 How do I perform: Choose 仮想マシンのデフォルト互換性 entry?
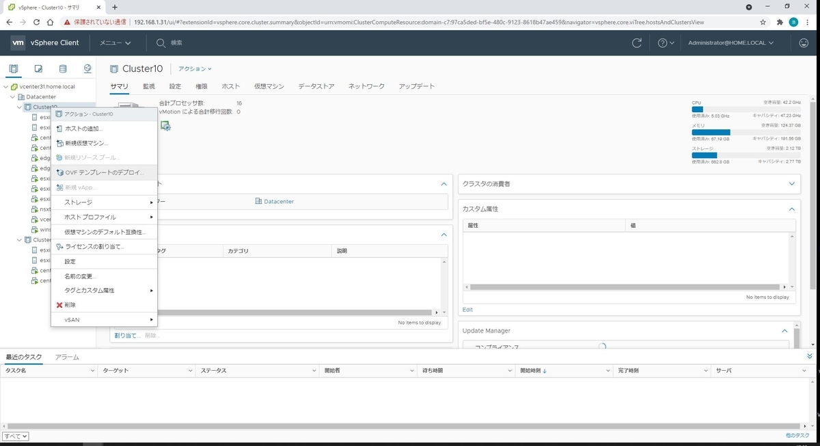click(x=104, y=232)
